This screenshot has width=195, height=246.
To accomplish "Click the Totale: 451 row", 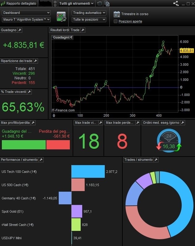I will [x=25, y=69].
